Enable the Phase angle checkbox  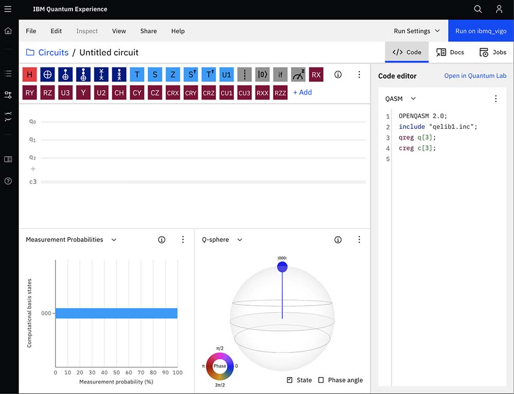[x=321, y=380]
